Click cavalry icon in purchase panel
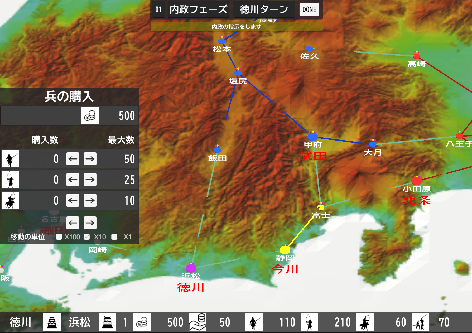The height and width of the screenshot is (333, 472). tap(10, 200)
